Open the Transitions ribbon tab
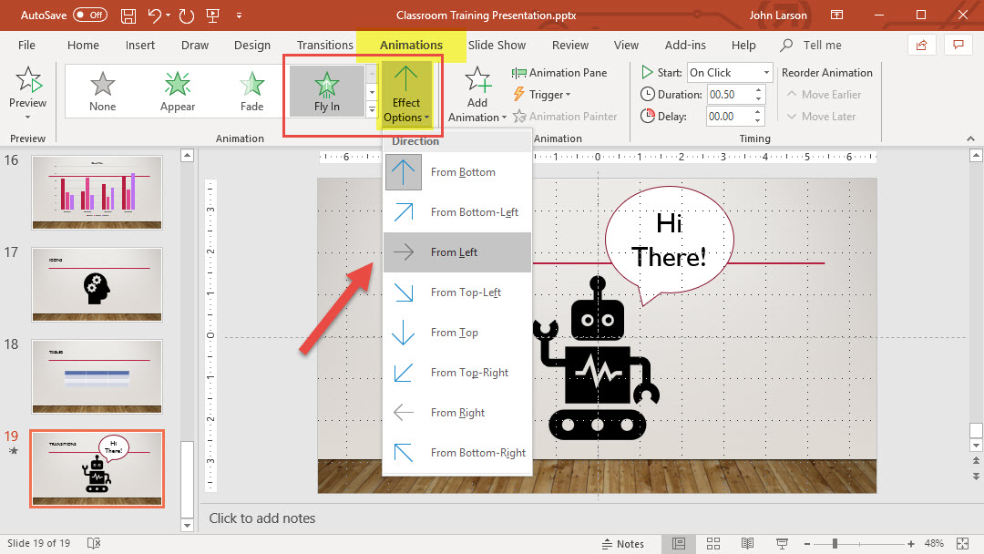Viewport: 984px width, 554px height. [x=324, y=45]
